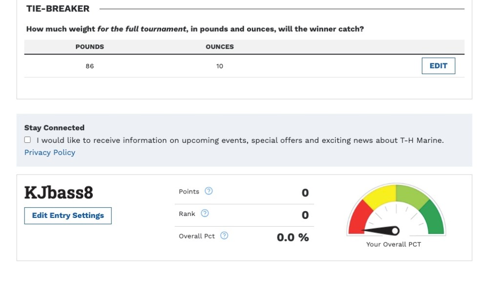The image size is (500, 293).
Task: Click the 10 ounces value
Action: pyautogui.click(x=220, y=66)
